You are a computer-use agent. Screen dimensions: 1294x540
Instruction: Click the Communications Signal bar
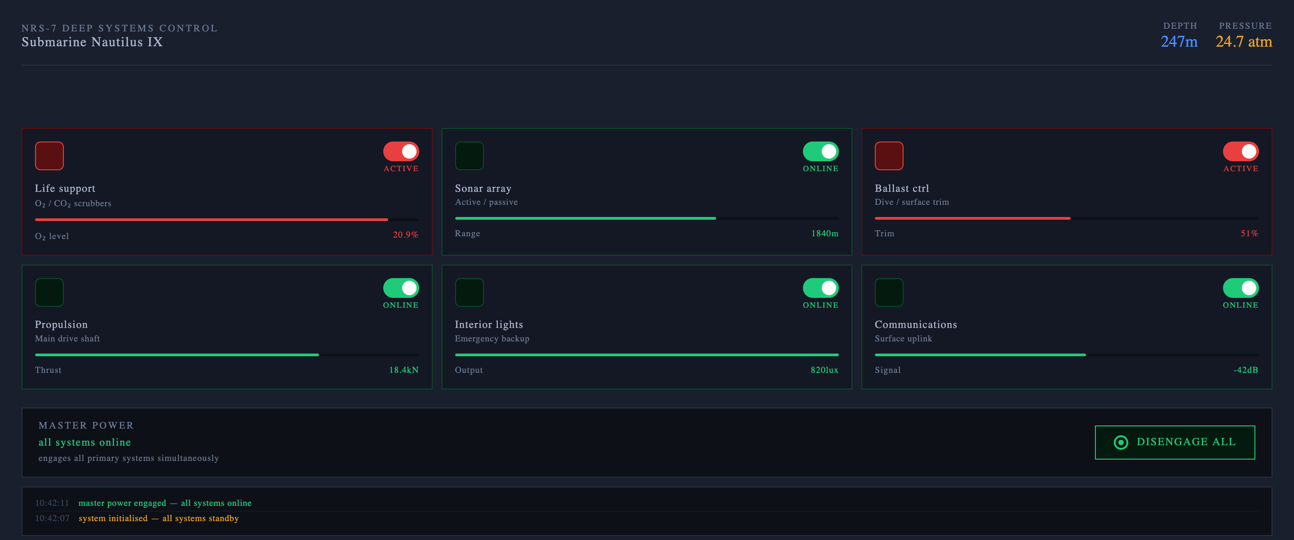coord(1067,354)
